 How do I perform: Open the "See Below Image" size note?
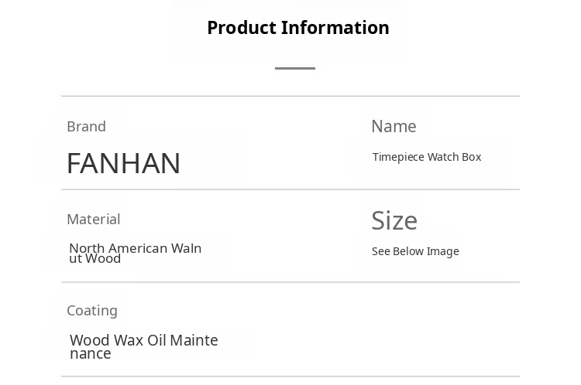click(415, 251)
